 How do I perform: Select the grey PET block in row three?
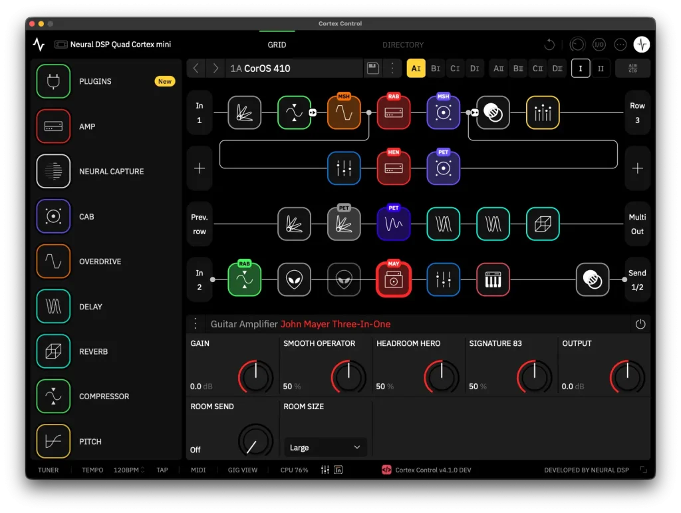click(x=344, y=224)
